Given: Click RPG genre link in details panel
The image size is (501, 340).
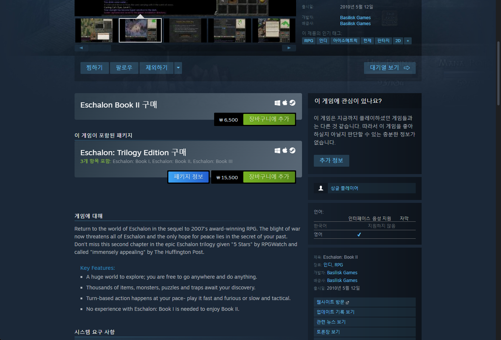Looking at the screenshot, I should (339, 265).
